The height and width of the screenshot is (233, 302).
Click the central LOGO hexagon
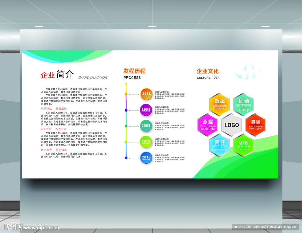tap(232, 125)
